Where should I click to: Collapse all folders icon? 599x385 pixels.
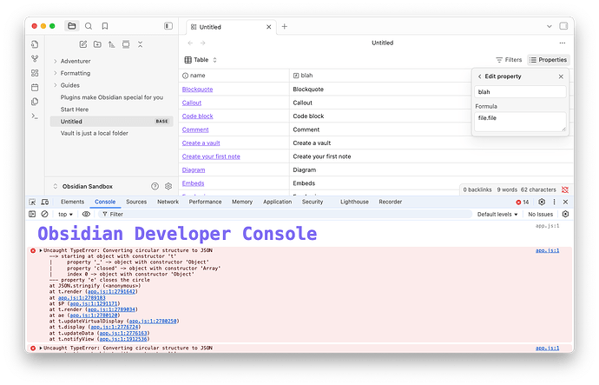[140, 44]
